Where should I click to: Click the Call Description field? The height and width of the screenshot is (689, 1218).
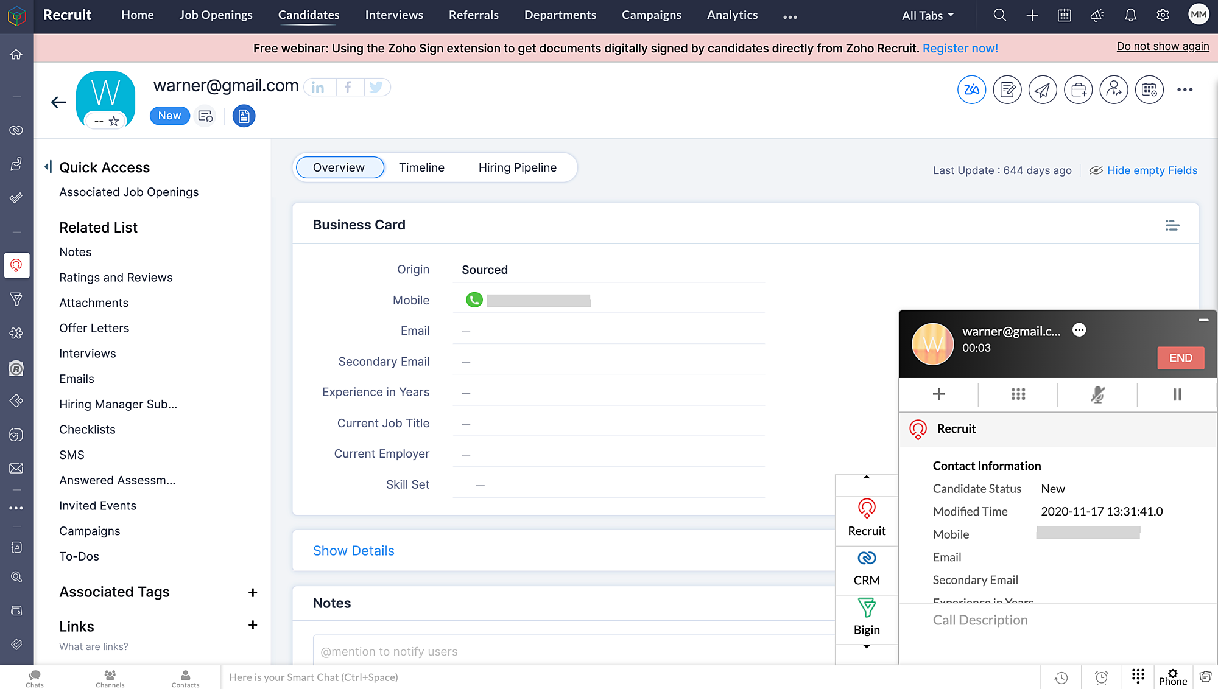1058,620
